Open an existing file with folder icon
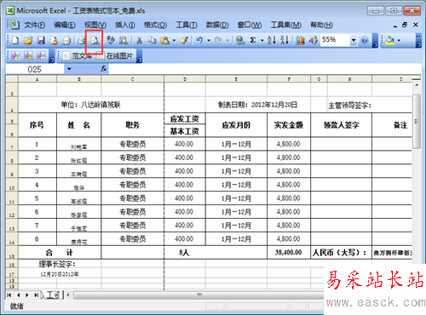Image resolution: width=426 pixels, height=315 pixels. [28, 41]
